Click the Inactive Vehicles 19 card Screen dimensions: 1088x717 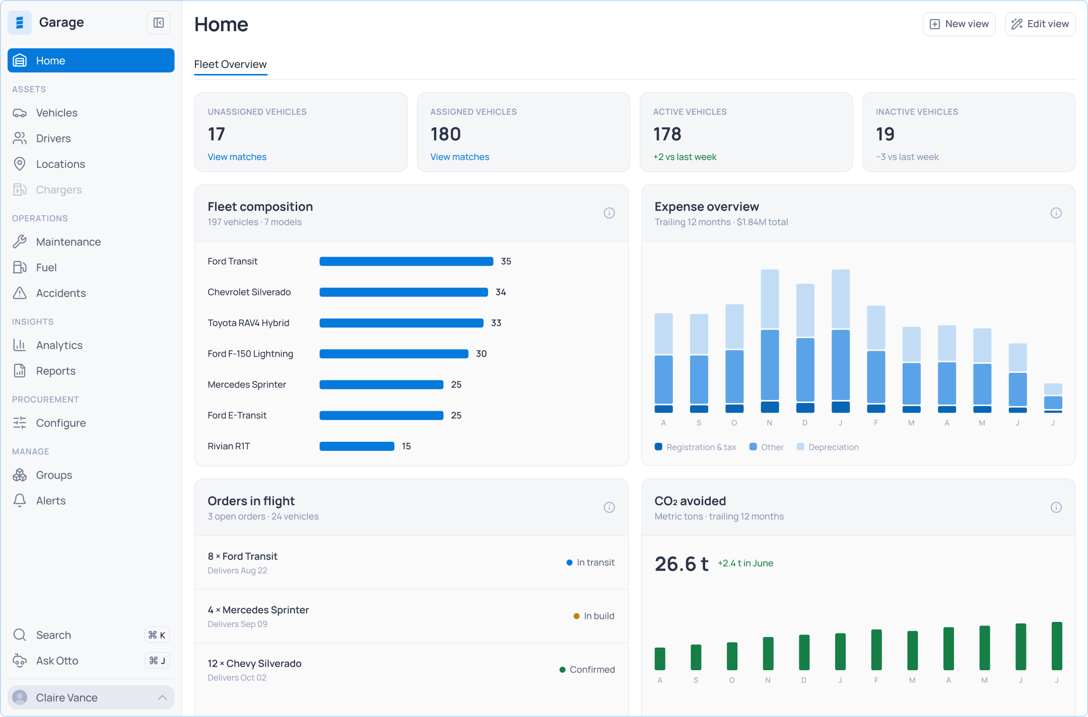point(969,132)
